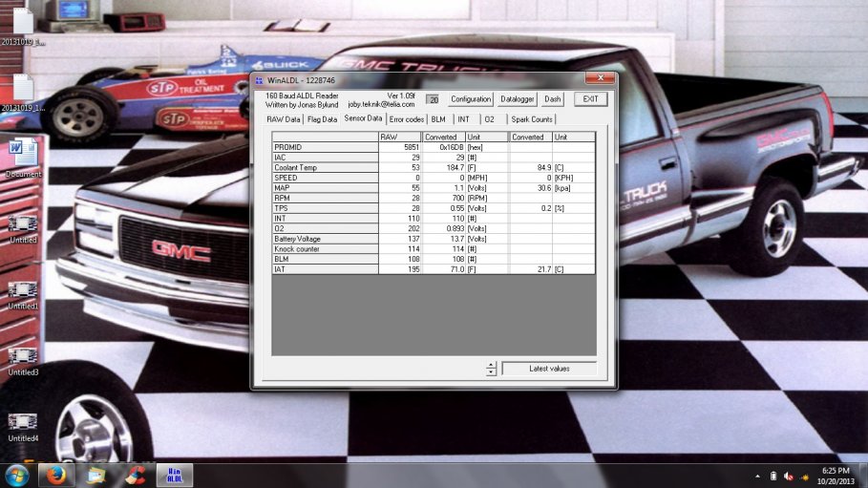868x488 pixels.
Task: Open the Error codes tab
Action: [x=407, y=119]
